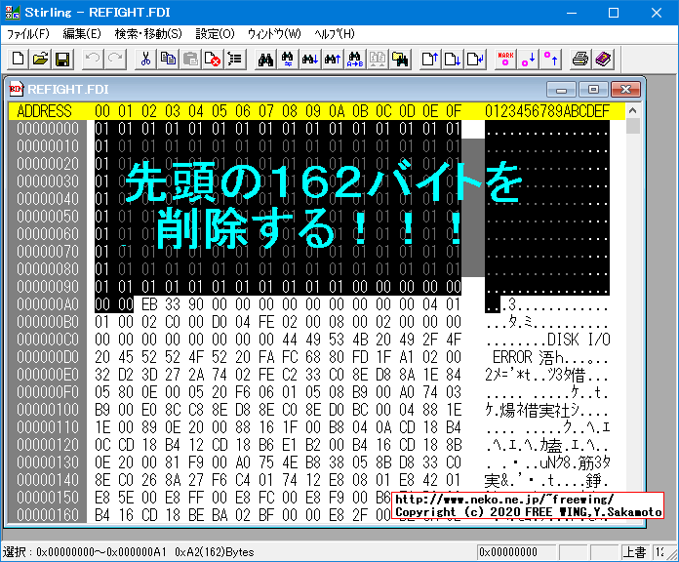Open the ファイル(F) menu
The image size is (679, 562).
28,34
